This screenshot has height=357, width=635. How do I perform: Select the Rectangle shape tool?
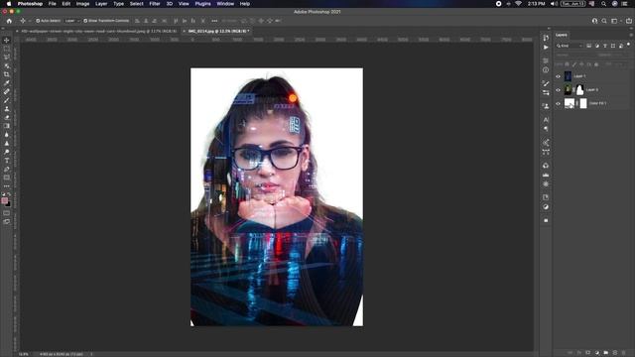(x=7, y=178)
